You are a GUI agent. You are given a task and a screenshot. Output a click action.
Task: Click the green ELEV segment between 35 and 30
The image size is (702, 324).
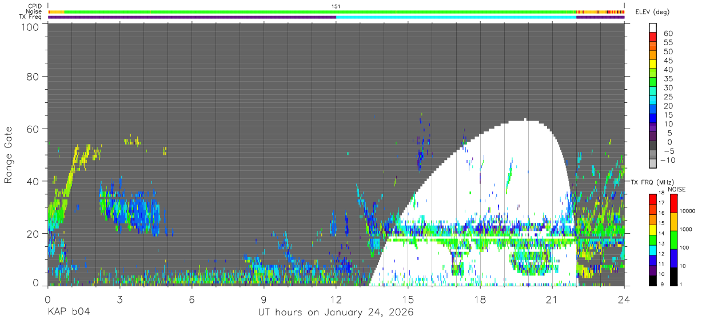tap(653, 83)
